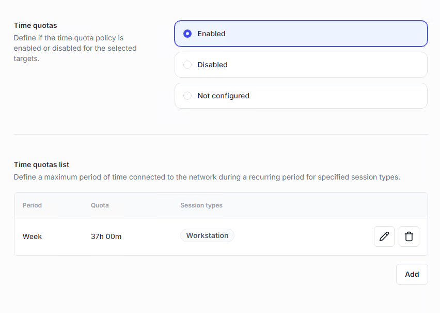The height and width of the screenshot is (313, 440).
Task: Click the Quota column header
Action: [x=100, y=205]
